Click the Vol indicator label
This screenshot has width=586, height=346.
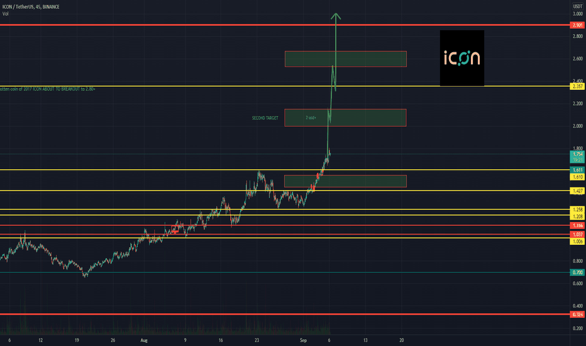[5, 14]
